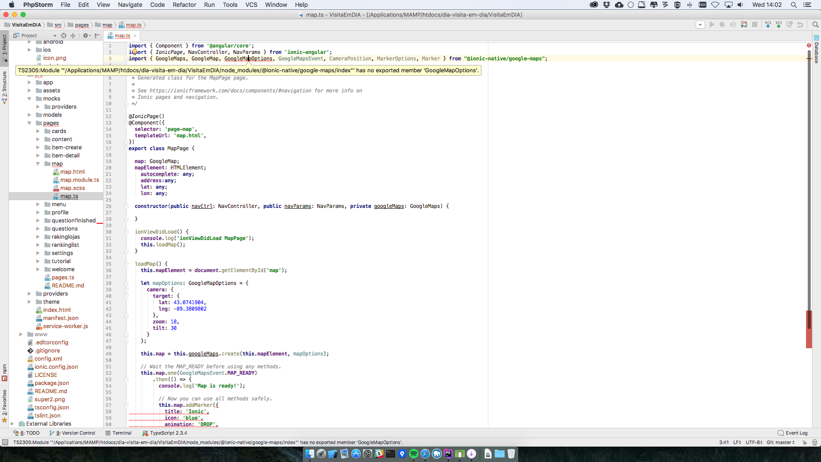Click VCS Commit icon (green arrow)
Image resolution: width=821 pixels, height=462 pixels.
pos(779,25)
